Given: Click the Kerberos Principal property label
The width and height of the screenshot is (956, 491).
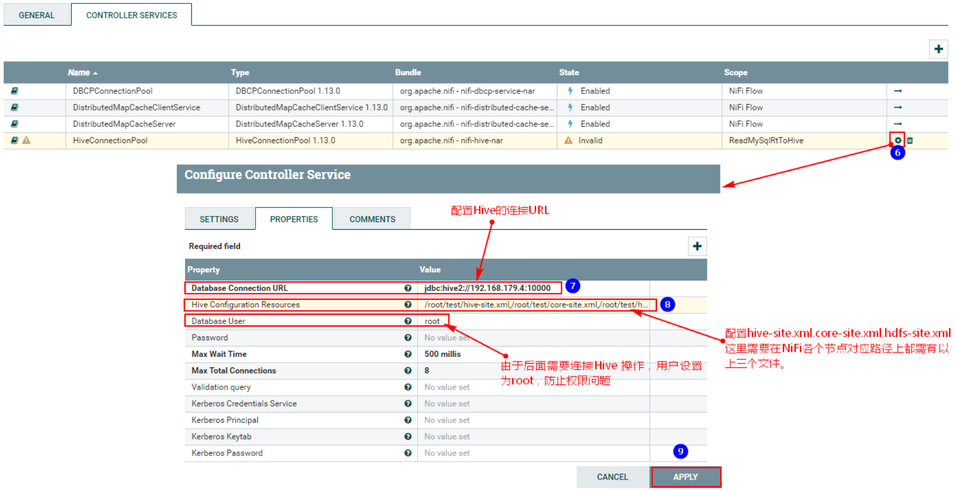Looking at the screenshot, I should (225, 420).
